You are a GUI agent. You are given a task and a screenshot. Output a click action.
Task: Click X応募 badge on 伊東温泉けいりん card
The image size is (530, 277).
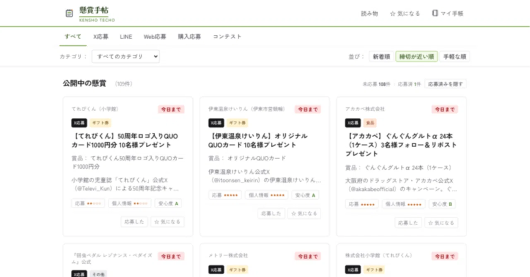click(216, 123)
